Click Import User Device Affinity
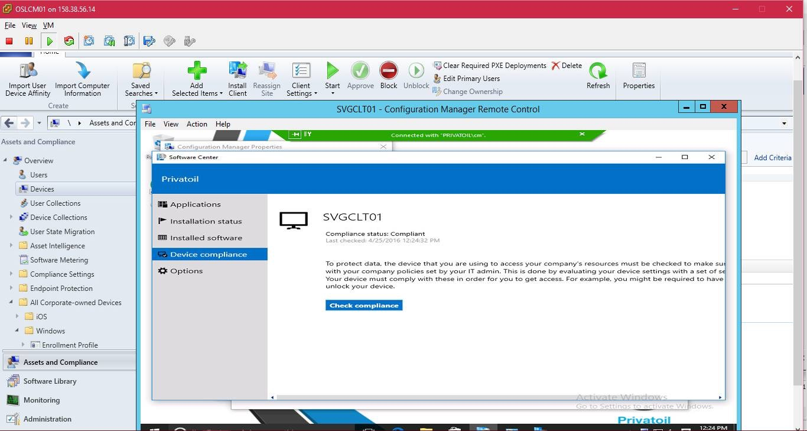 (28, 80)
